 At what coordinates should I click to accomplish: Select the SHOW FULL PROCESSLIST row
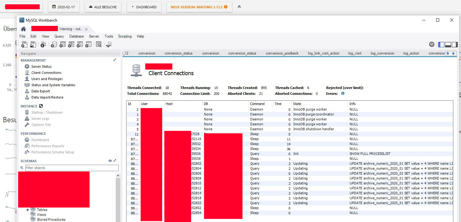pyautogui.click(x=290, y=154)
